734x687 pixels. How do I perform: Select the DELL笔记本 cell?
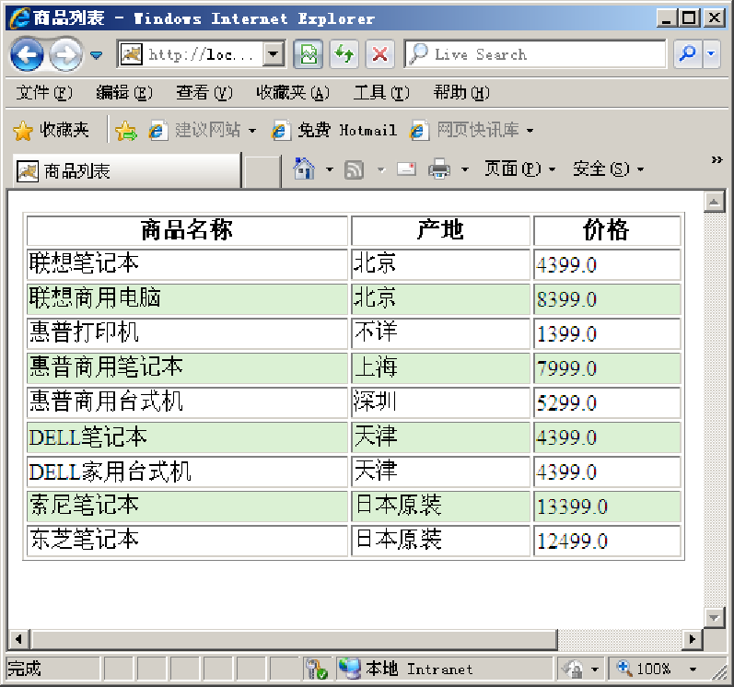[x=187, y=437]
